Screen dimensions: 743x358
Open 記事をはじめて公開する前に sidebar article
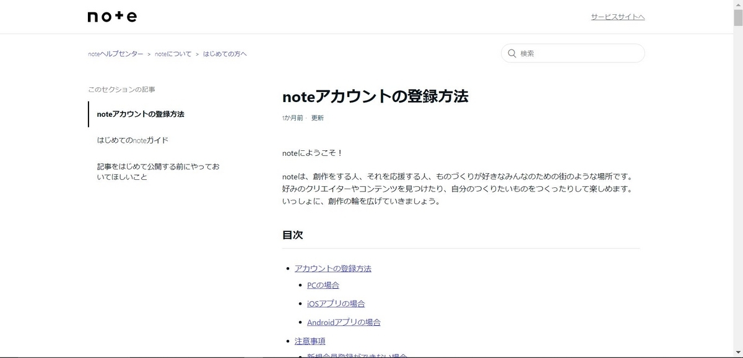coord(159,172)
